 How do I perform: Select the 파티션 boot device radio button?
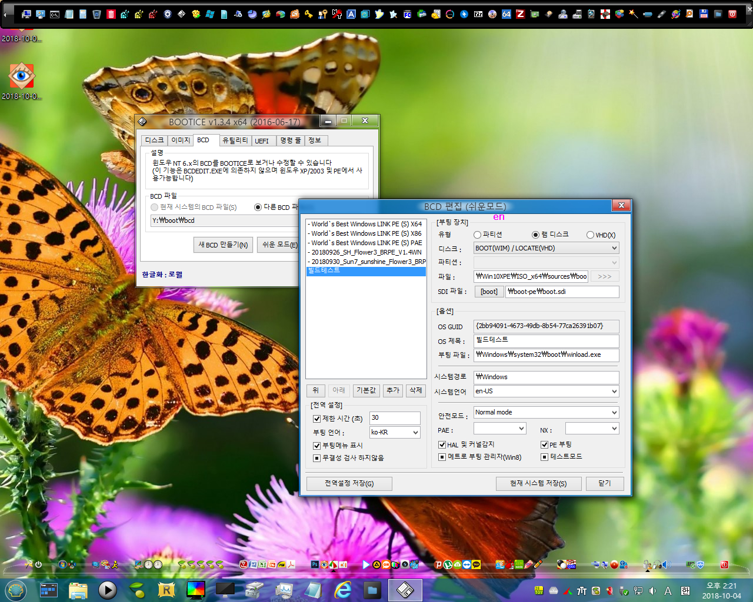(478, 235)
